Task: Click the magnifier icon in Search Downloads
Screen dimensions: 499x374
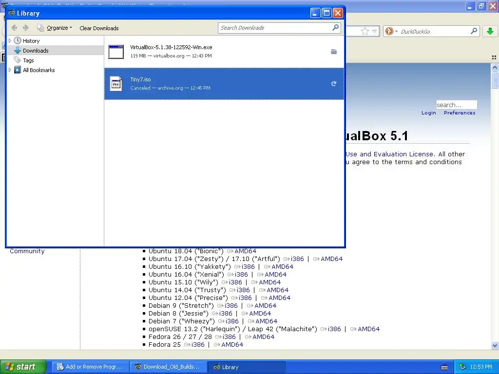Action: pyautogui.click(x=335, y=28)
